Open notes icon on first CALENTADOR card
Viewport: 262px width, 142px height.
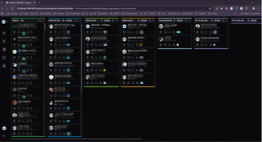[x=161, y=32]
